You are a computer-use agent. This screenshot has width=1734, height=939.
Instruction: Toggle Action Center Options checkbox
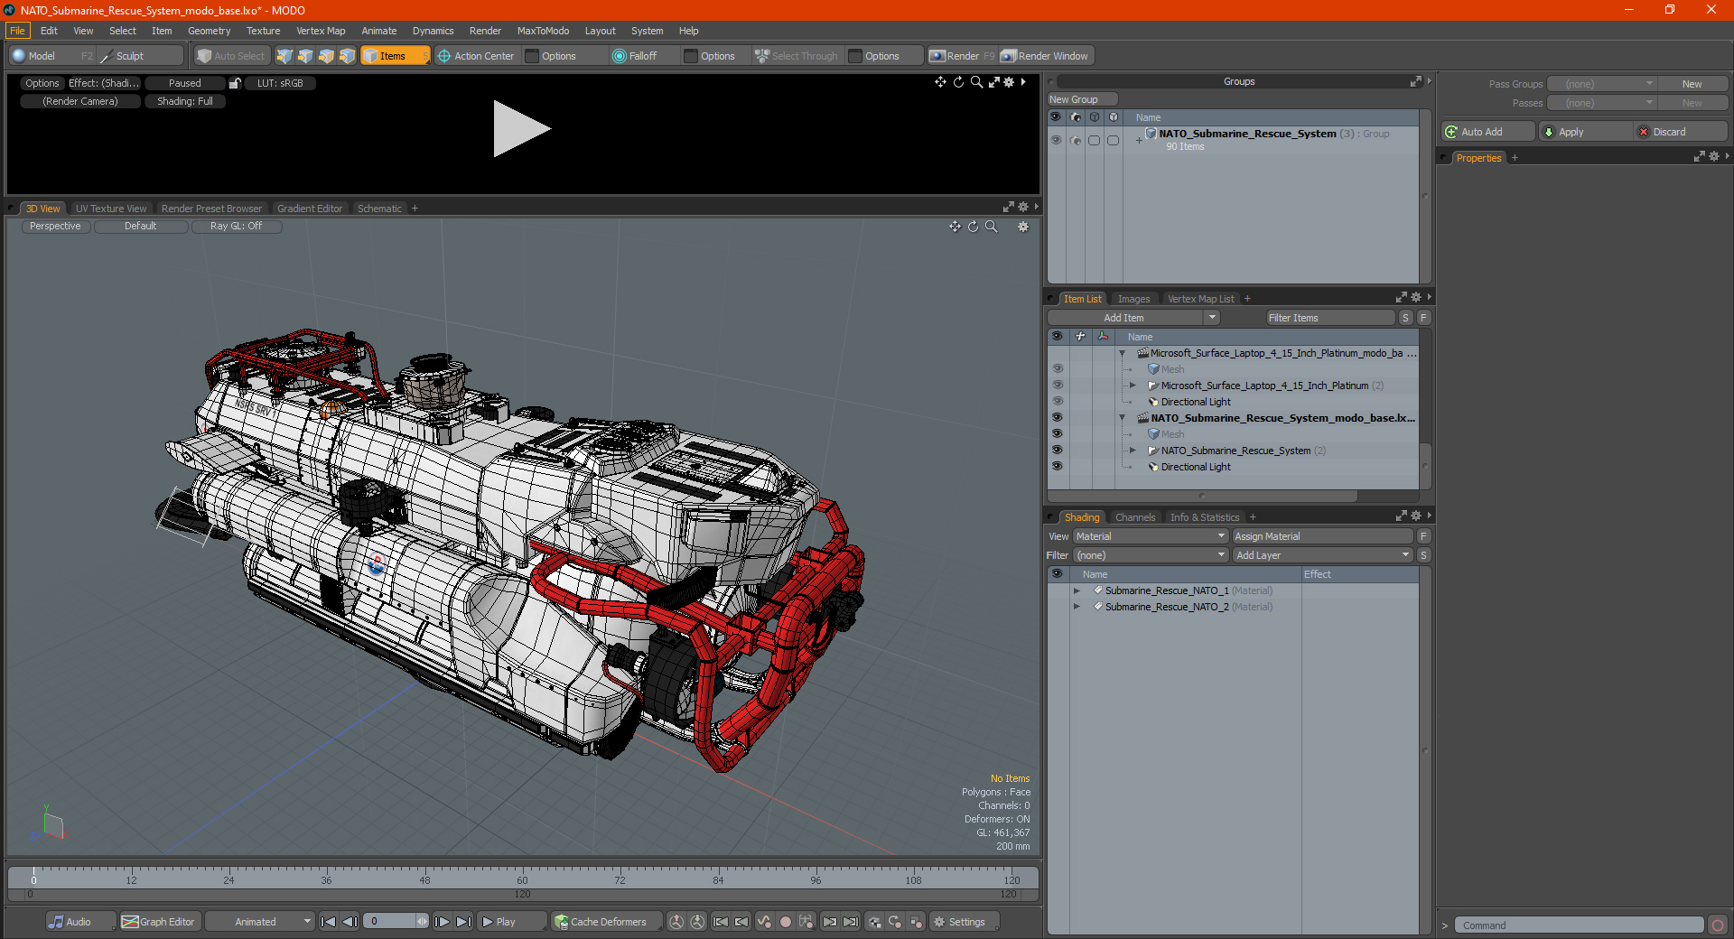[x=532, y=56]
